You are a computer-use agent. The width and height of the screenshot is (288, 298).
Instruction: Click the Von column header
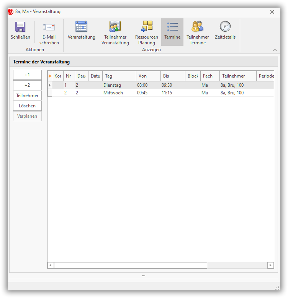pos(148,76)
